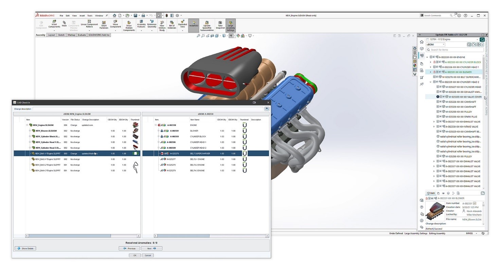Click the save icon beside Change description
The image size is (500, 270).
point(267,109)
